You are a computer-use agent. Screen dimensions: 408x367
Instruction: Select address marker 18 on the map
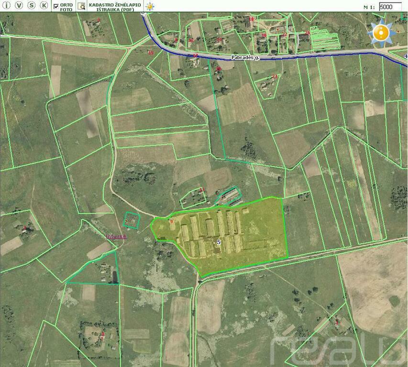coord(251,19)
